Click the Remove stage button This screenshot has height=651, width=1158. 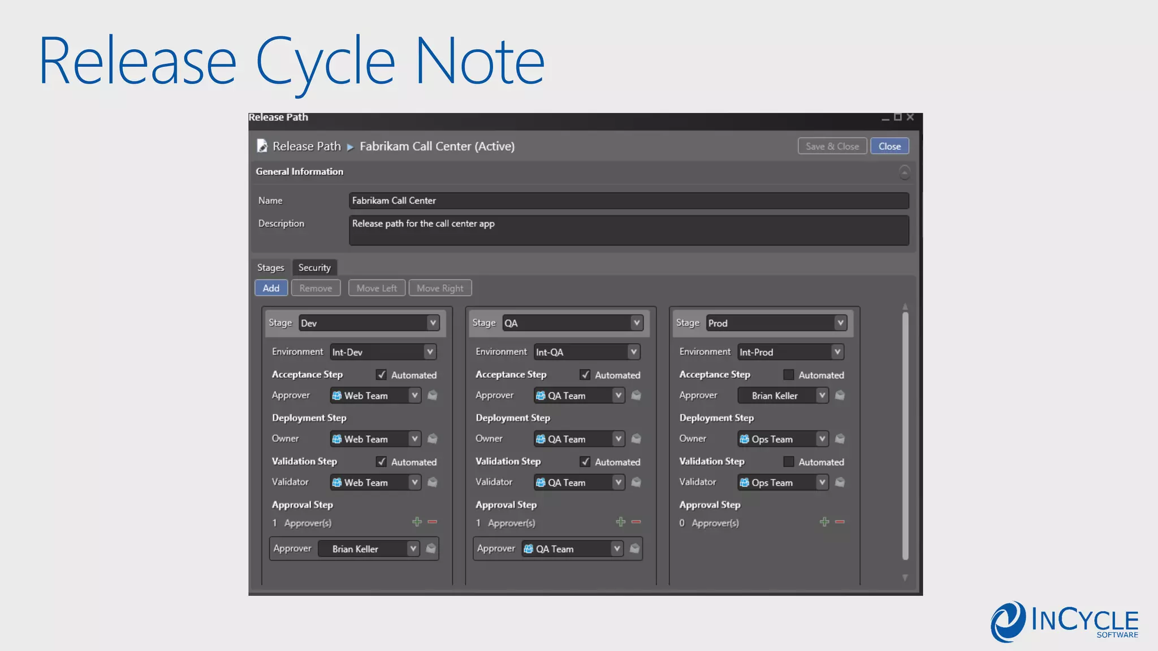point(316,288)
